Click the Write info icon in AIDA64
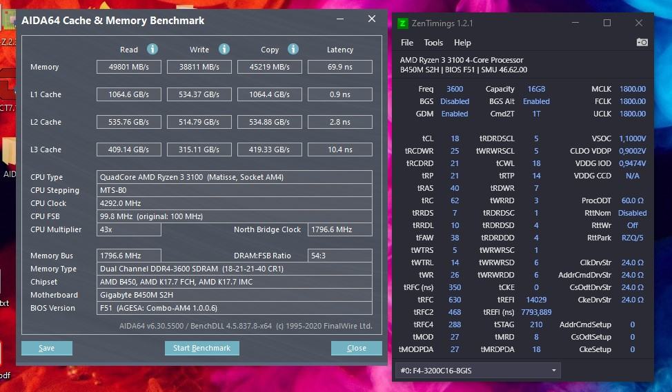 tap(224, 49)
